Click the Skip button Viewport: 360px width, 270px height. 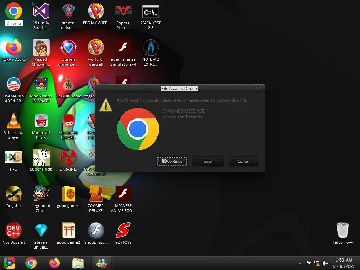point(208,161)
